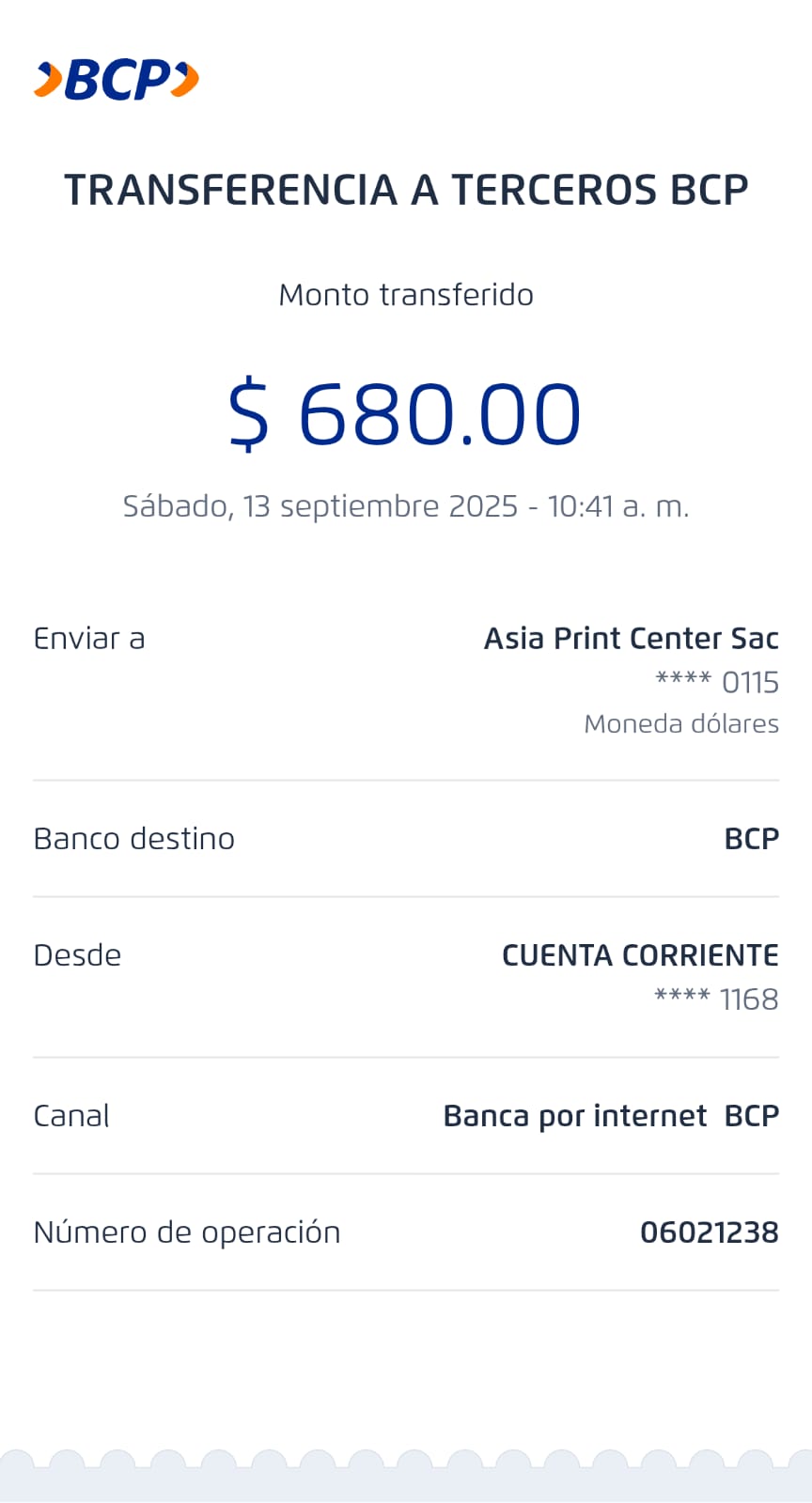Click source account number ending 1168
Screen dimensions: 812x1503
[716, 999]
